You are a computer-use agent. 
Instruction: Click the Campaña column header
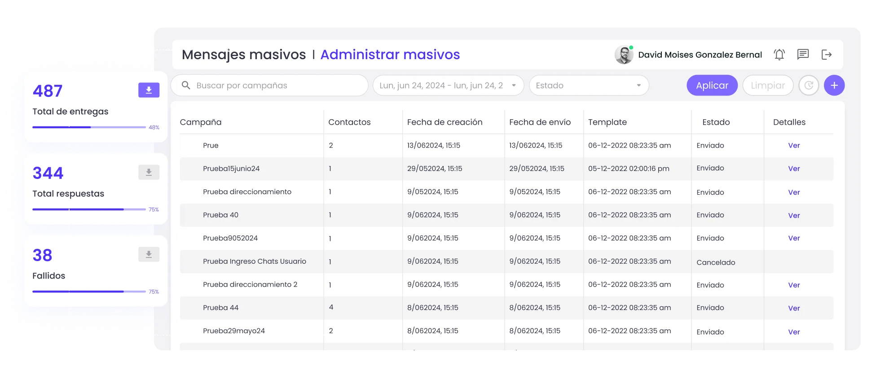click(201, 122)
